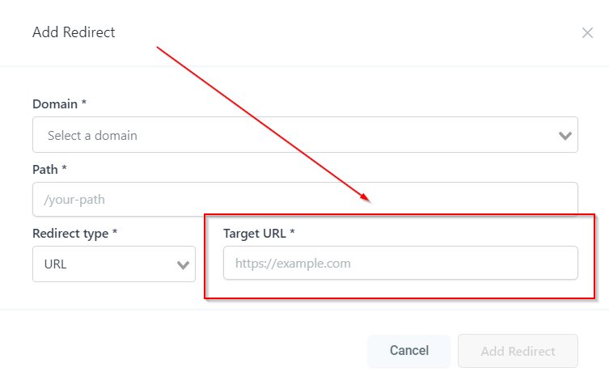The width and height of the screenshot is (609, 380).
Task: Open the 'Select a domain' combo box
Action: coord(305,136)
